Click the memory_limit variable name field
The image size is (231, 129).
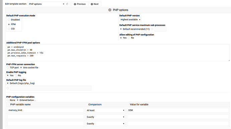[x=46, y=110]
